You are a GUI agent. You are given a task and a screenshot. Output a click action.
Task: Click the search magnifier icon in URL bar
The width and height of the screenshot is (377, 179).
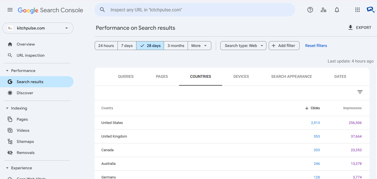102,10
